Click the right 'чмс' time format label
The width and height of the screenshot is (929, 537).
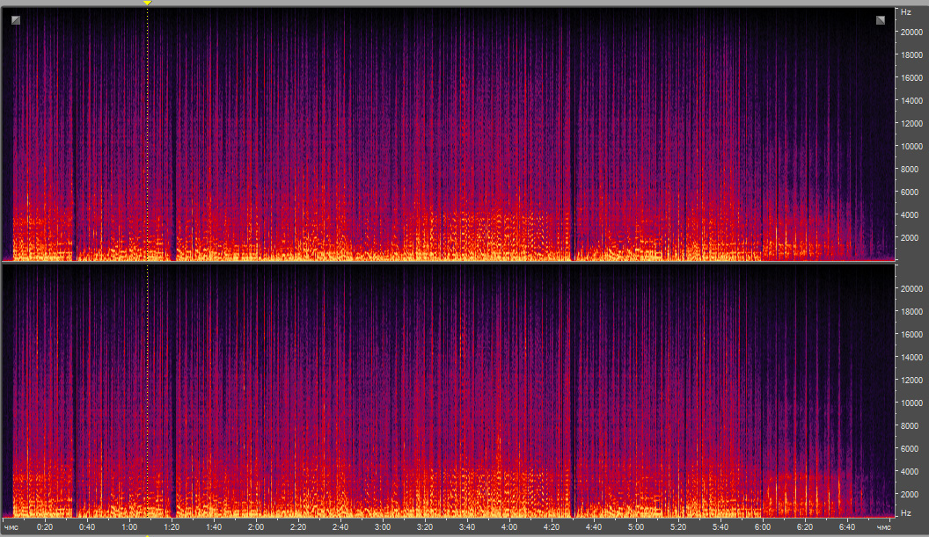(883, 527)
